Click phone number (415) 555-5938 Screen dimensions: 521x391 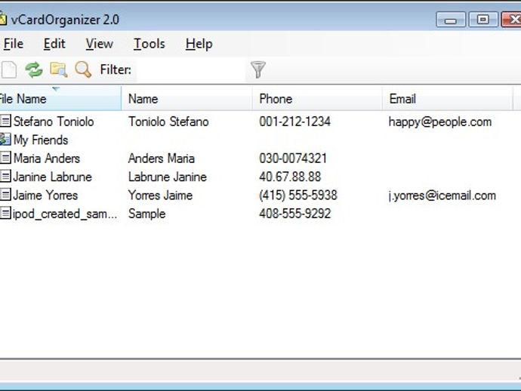pos(298,195)
